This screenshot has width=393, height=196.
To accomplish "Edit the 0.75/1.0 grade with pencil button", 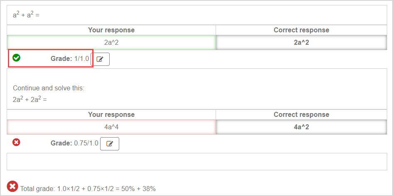I will click(x=110, y=144).
